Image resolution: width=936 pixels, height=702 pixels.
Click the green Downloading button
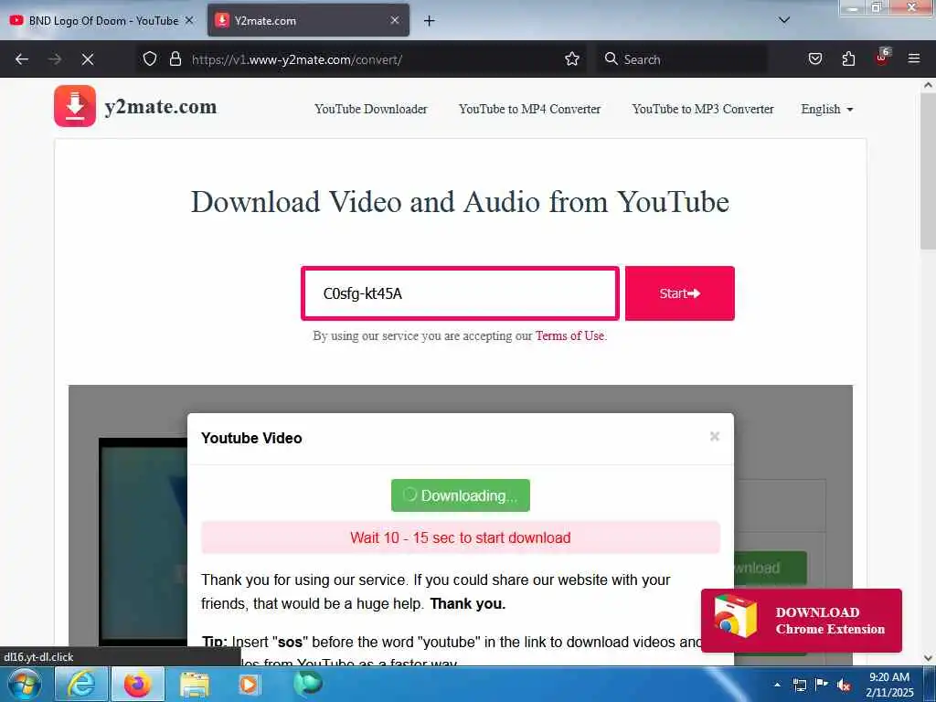pyautogui.click(x=461, y=495)
